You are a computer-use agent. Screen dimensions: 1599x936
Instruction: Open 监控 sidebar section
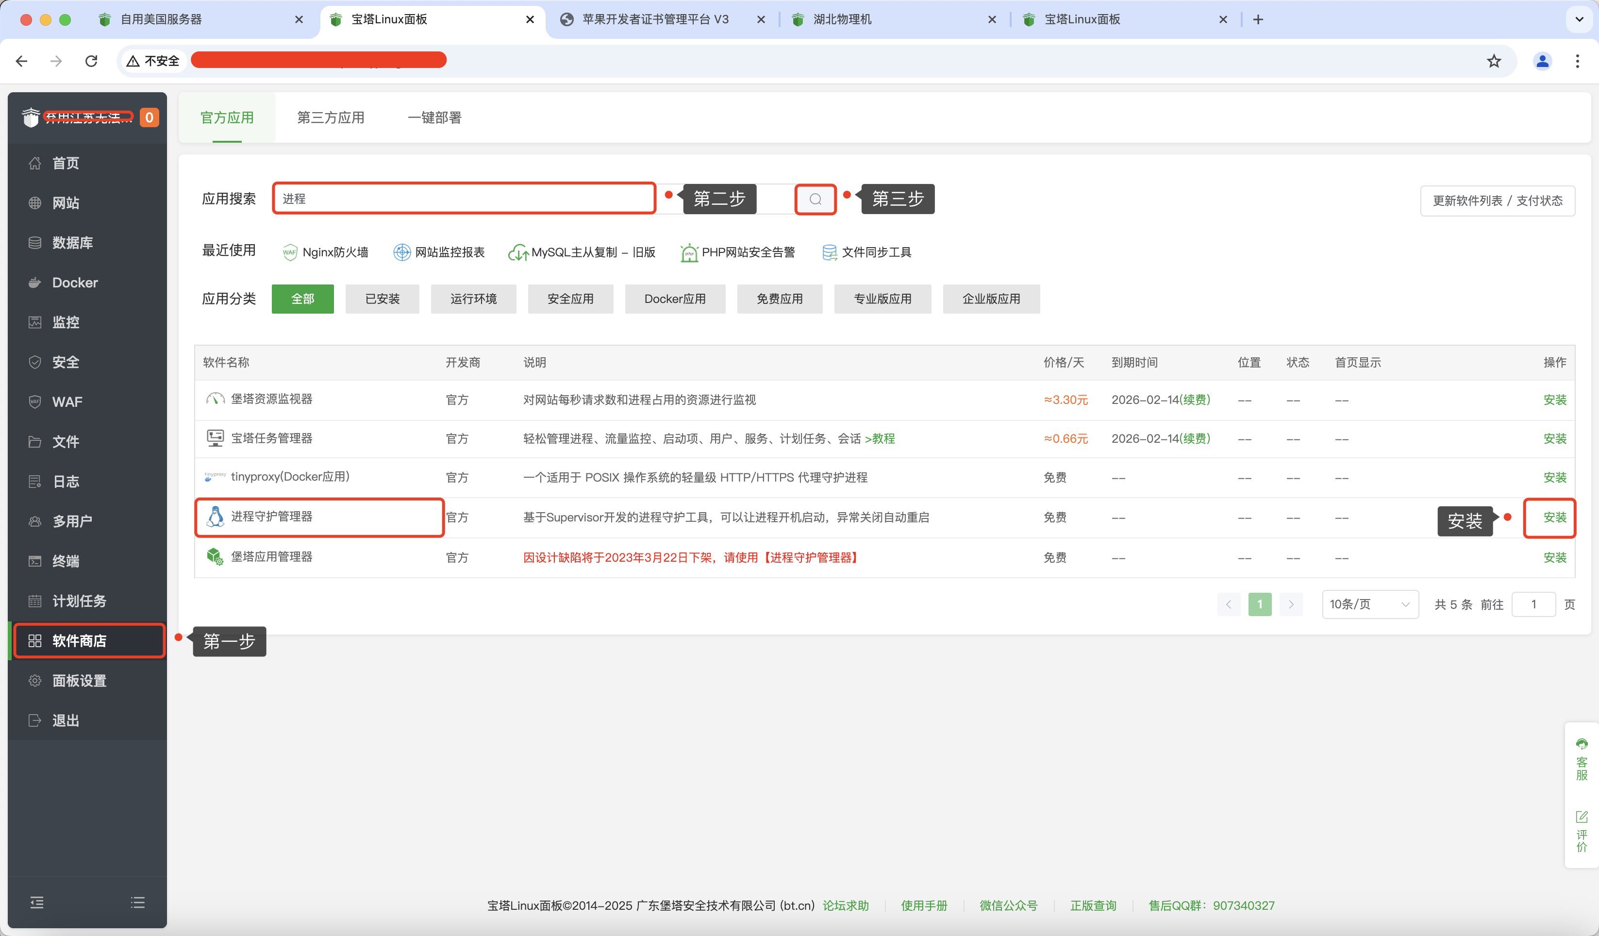pyautogui.click(x=87, y=322)
